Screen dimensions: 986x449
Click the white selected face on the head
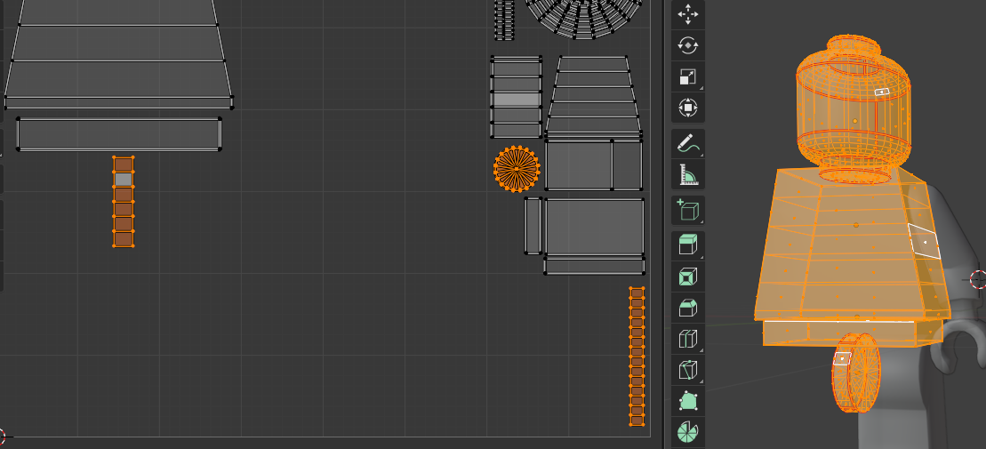point(882,92)
